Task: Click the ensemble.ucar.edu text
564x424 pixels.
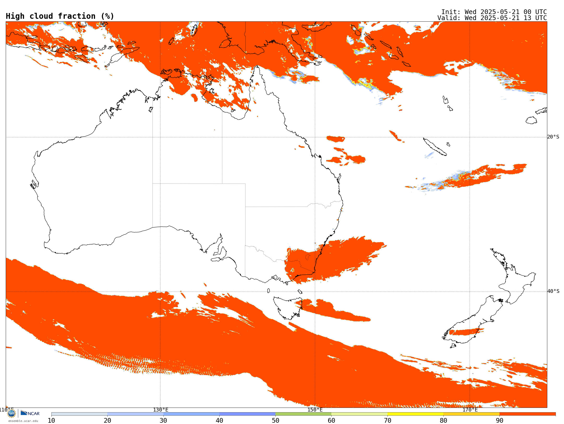Action: pos(23,421)
